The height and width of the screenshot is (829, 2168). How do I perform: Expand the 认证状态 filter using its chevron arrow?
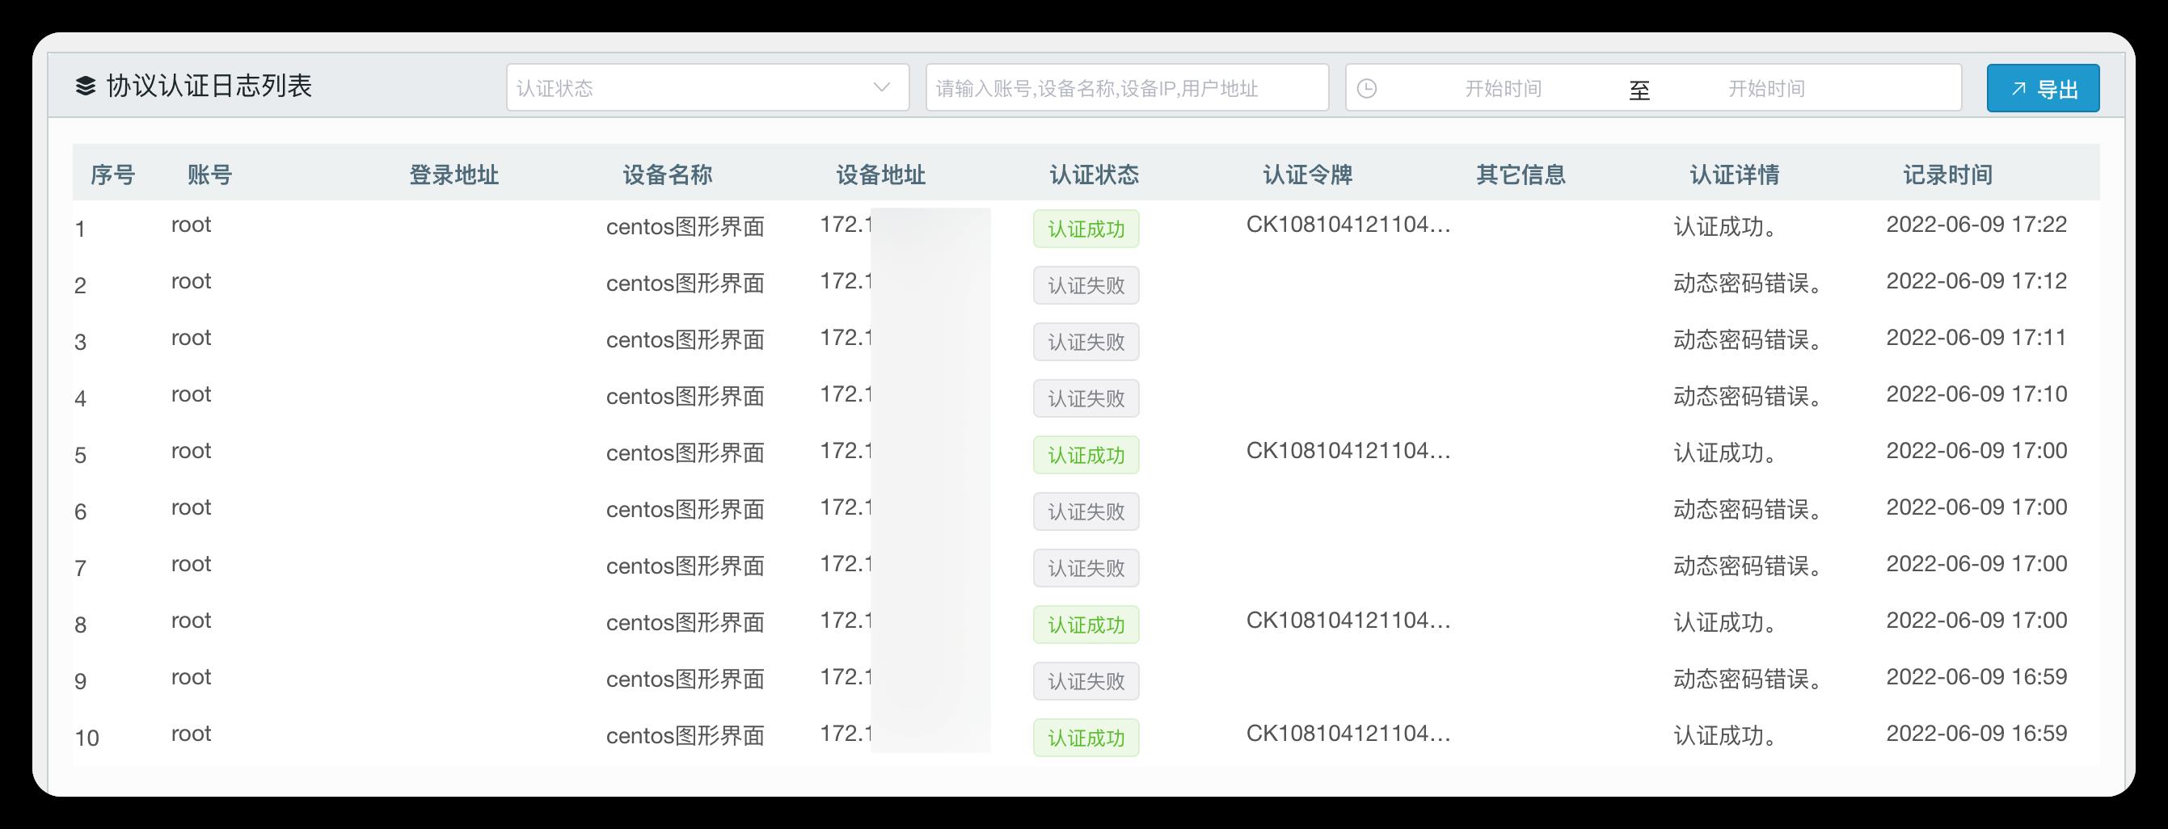tap(882, 87)
